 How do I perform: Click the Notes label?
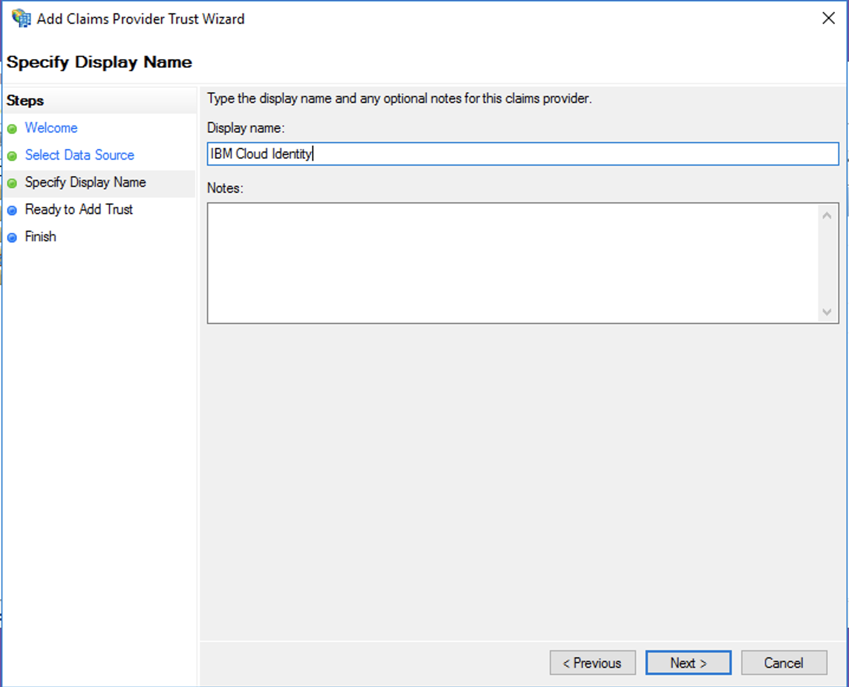coord(225,188)
